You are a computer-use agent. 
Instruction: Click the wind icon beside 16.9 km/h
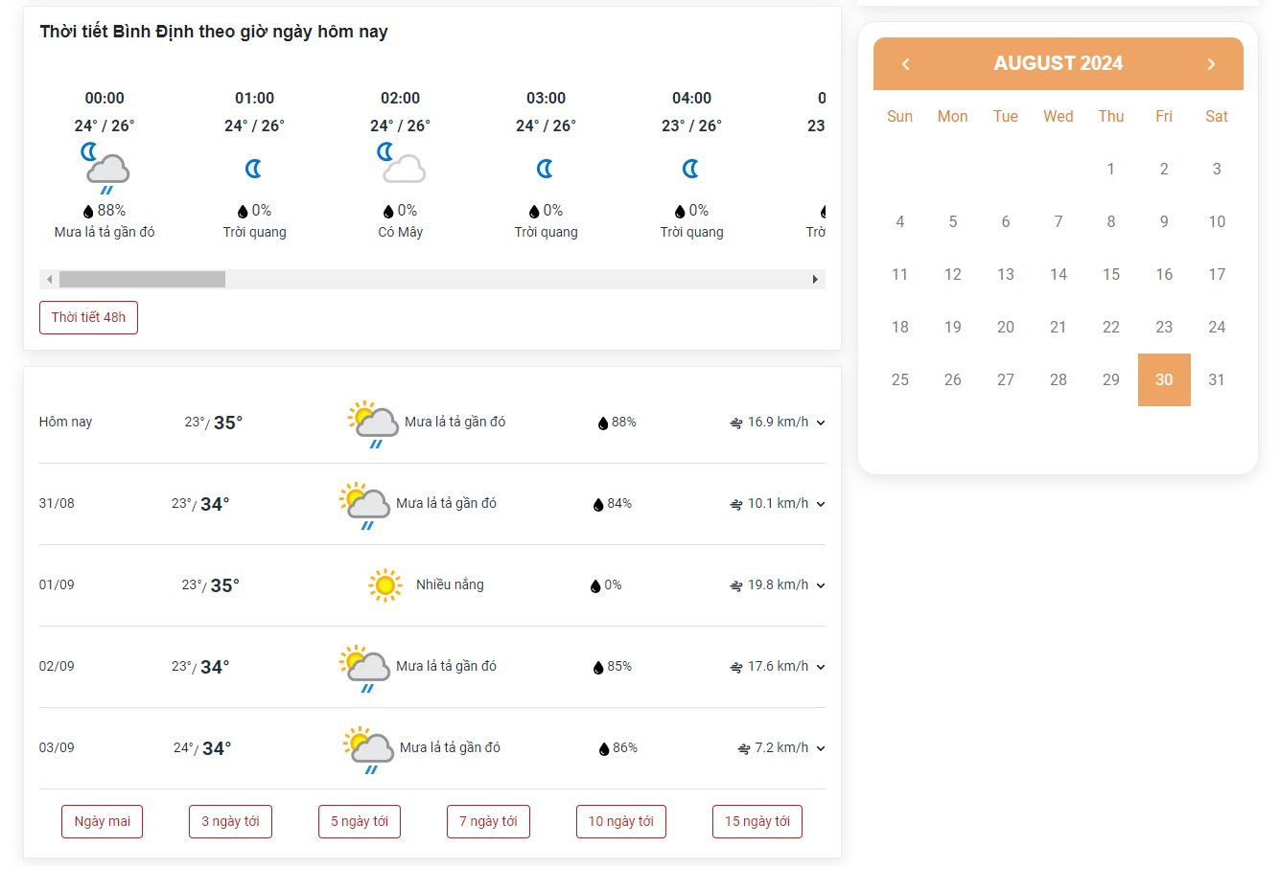tap(736, 423)
